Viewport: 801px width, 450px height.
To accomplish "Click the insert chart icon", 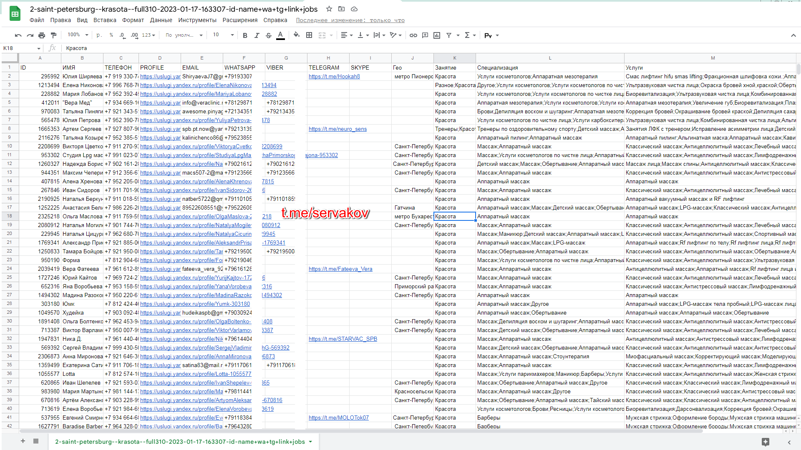I will 437,35.
